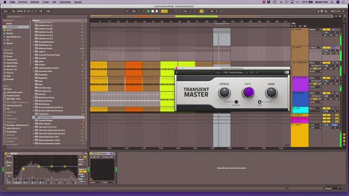349x196 pixels.
Task: Select Trackspacer in browser list
Action: [x=44, y=114]
